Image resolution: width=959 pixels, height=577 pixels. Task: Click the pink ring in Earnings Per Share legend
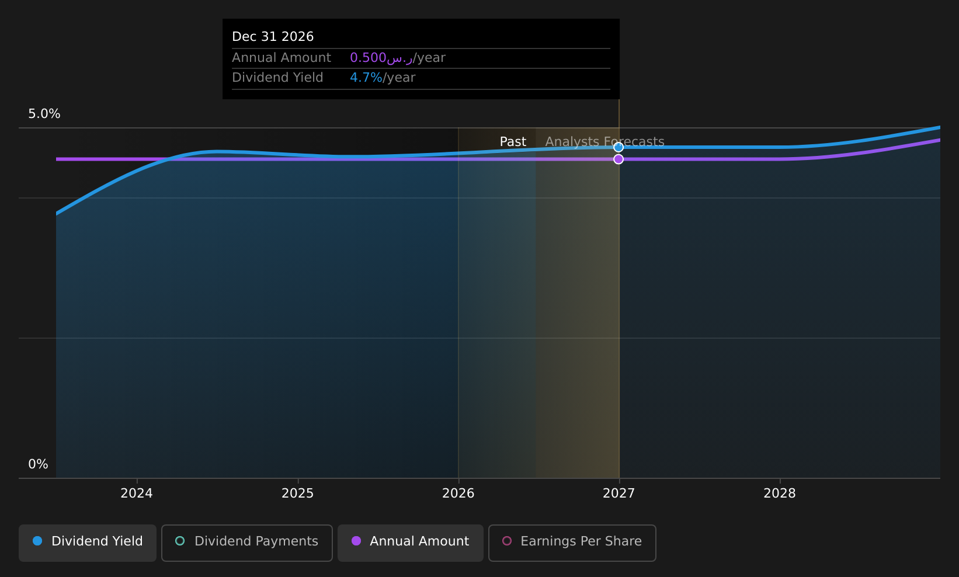[x=507, y=541]
